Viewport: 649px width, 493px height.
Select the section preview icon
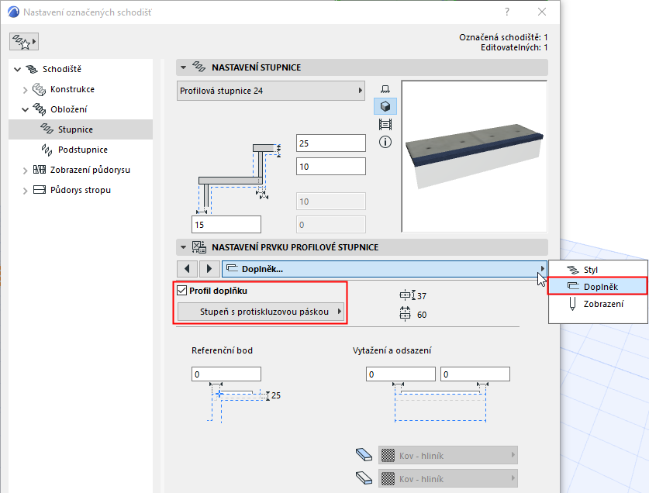coord(385,124)
